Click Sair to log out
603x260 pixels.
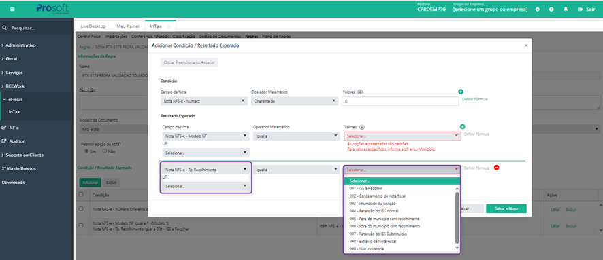click(587, 10)
